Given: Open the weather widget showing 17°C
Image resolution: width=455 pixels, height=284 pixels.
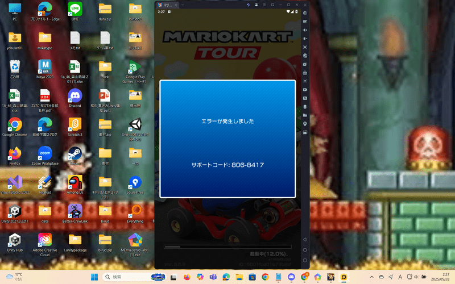Looking at the screenshot, I should 14,277.
